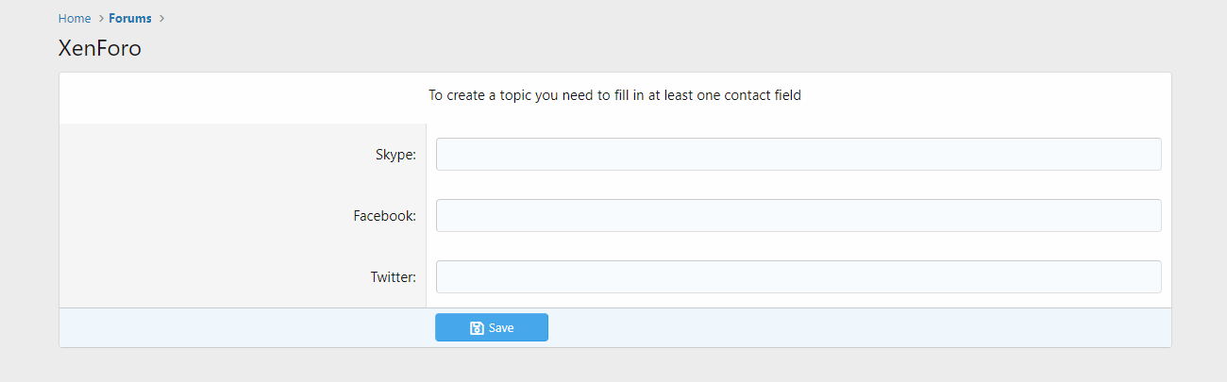Click the floppy disk icon on Save

click(477, 328)
